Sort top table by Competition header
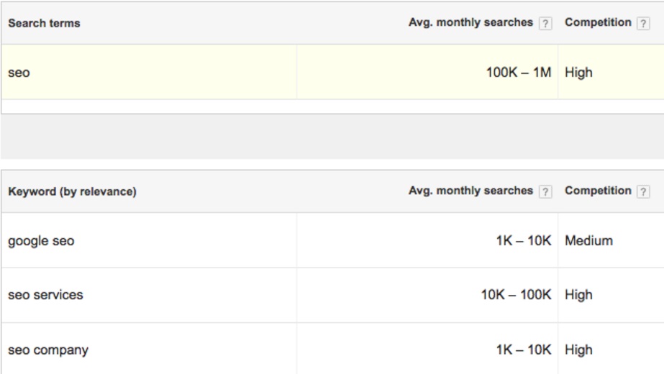The width and height of the screenshot is (664, 374). (x=598, y=22)
